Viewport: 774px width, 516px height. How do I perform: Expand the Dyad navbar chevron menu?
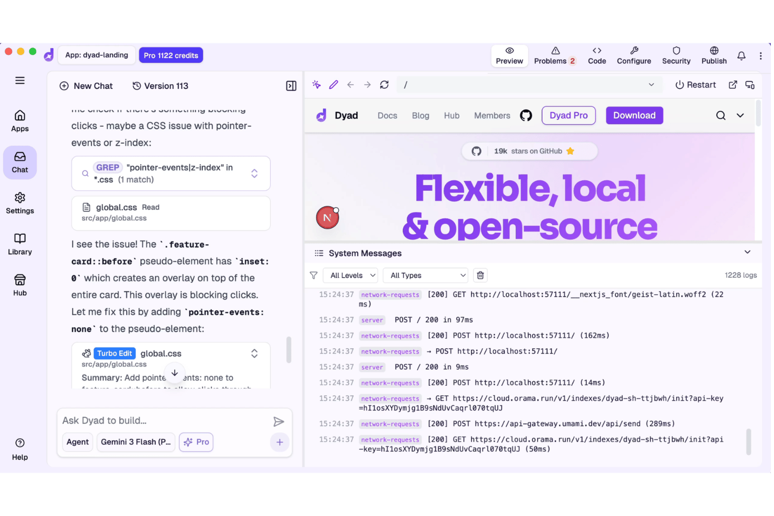click(x=740, y=116)
